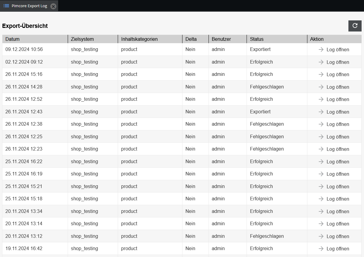
Task: Click the Status column header
Action: tap(277, 39)
